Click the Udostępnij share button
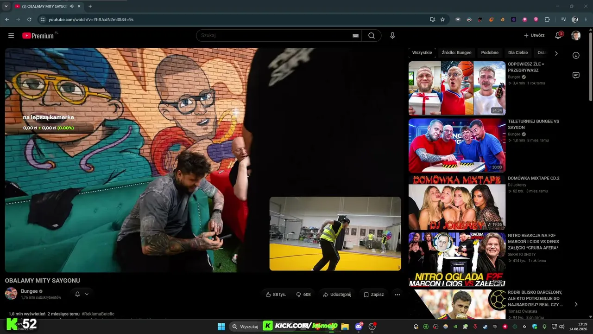593x334 pixels. (337, 295)
